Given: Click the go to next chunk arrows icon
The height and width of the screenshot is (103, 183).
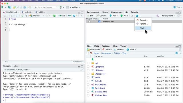Looking at the screenshot, I should [x=69, y=16].
